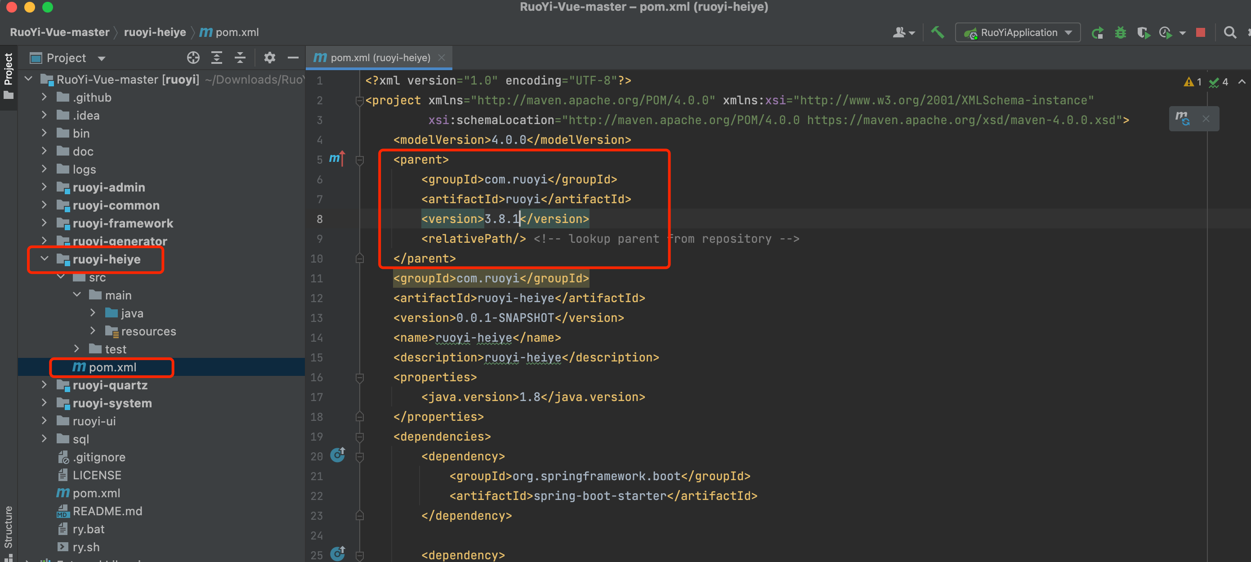Screen dimensions: 1251x562
Task: Collapse the ruoyi-heiye module
Action: click(x=44, y=259)
